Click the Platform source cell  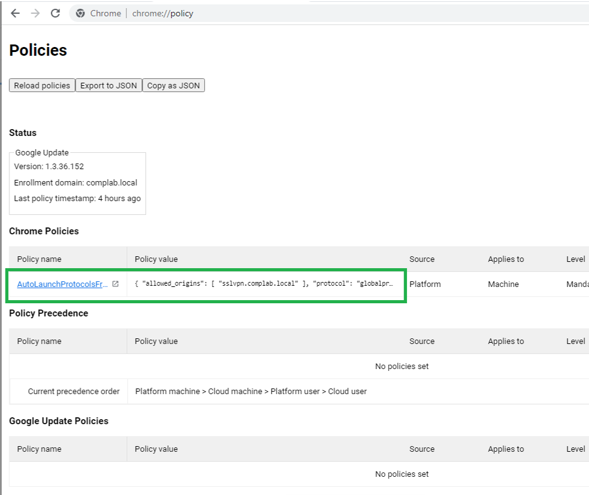(425, 284)
